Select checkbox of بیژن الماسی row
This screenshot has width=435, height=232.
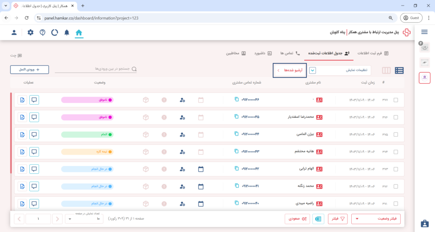pos(396,135)
